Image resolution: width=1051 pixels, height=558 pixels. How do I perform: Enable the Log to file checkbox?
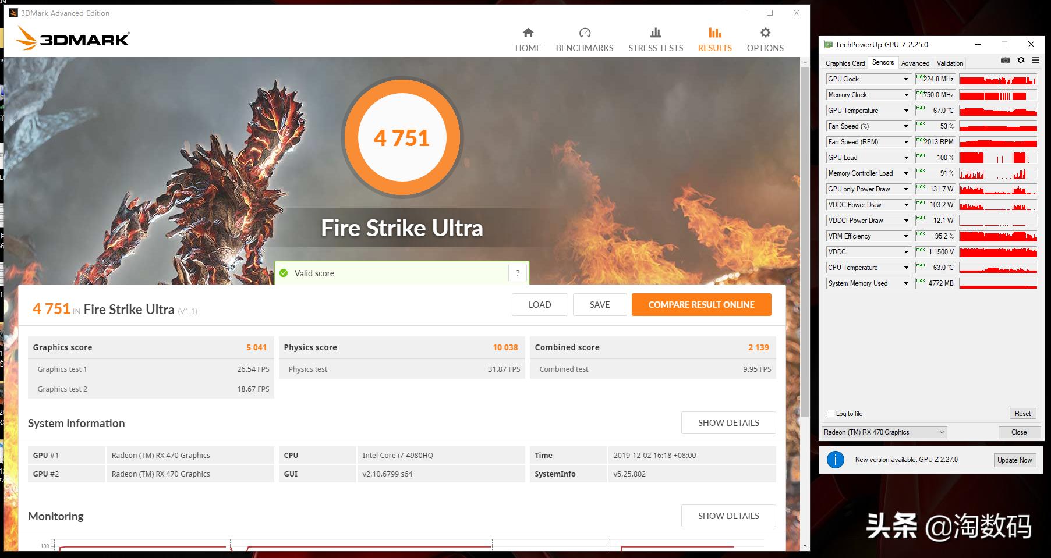(x=831, y=414)
